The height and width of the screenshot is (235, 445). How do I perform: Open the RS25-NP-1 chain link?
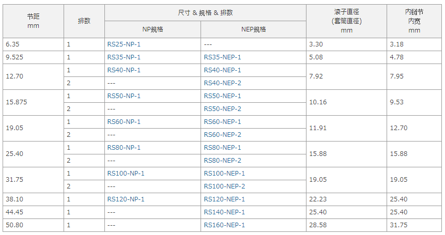(124, 44)
